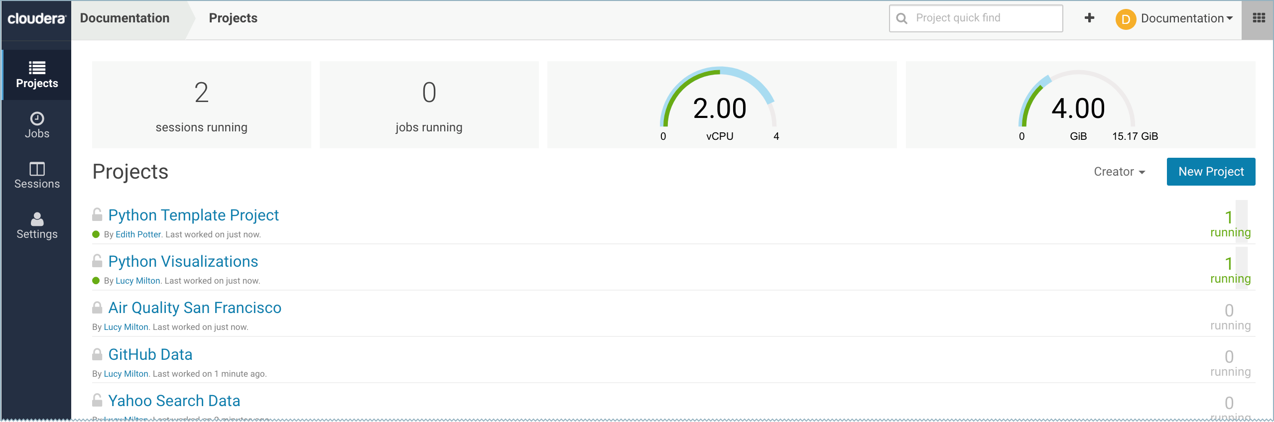Click the lock icon beside Air Quality San Francisco
This screenshot has height=422, width=1274.
(x=97, y=308)
